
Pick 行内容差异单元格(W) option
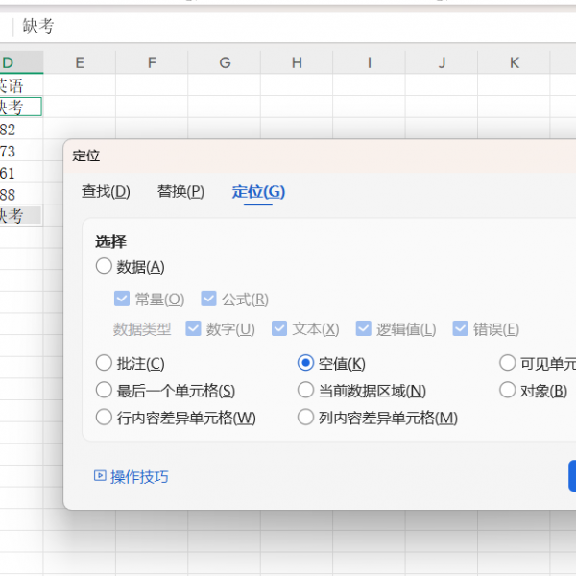(104, 418)
